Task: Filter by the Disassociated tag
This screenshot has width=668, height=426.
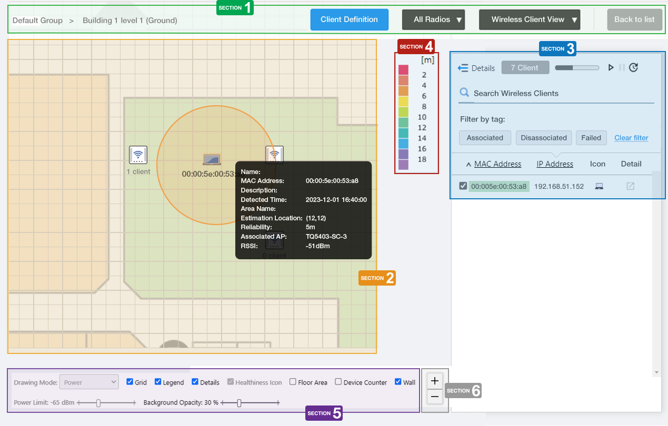Action: coord(543,138)
